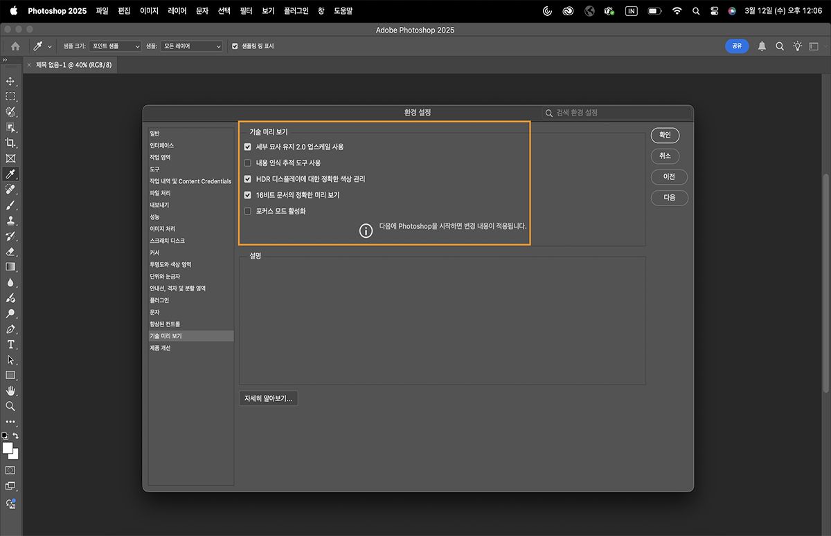
Task: Select the History Brush tool
Action: click(10, 236)
